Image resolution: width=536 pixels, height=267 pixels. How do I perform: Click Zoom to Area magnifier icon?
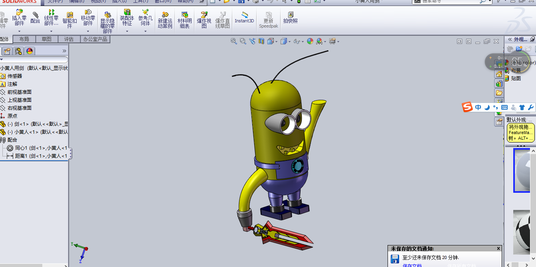pyautogui.click(x=243, y=41)
